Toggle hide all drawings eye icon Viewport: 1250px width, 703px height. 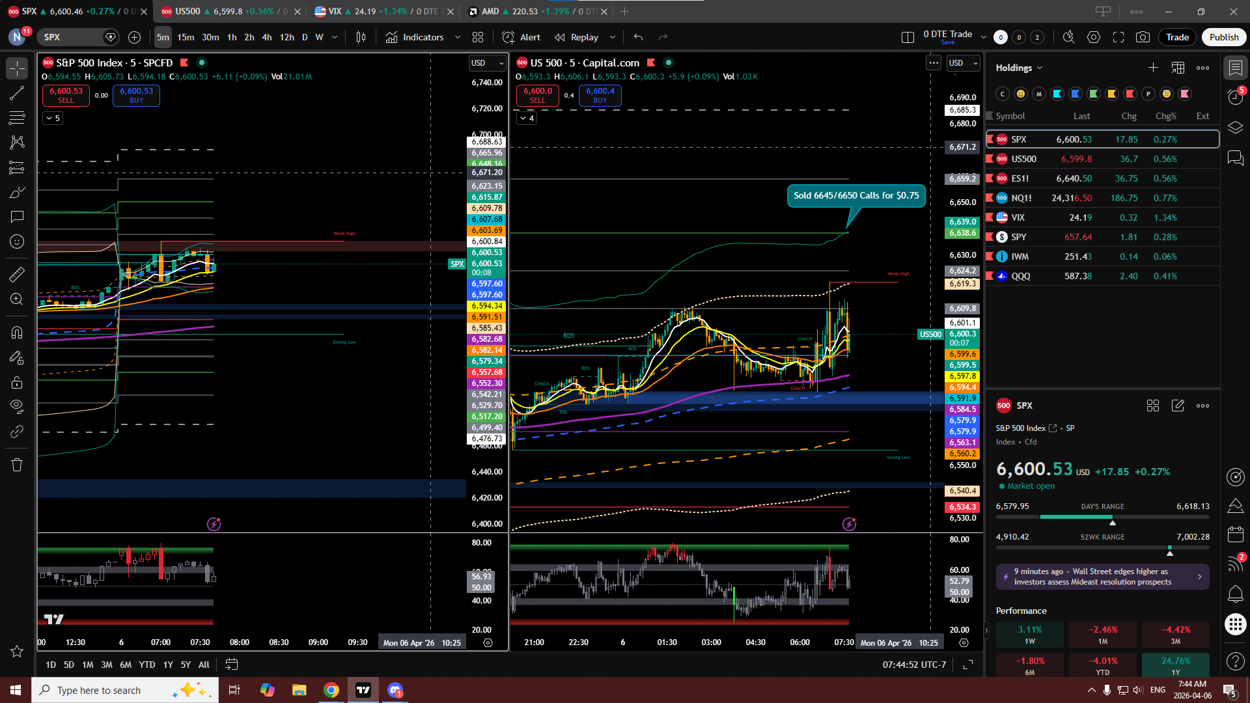[17, 406]
